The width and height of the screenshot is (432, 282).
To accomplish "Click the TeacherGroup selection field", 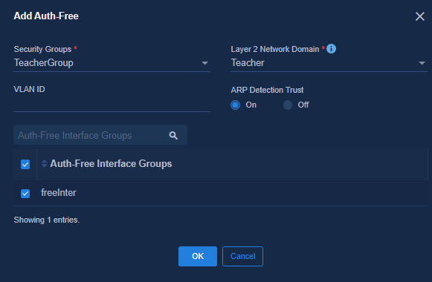I will pyautogui.click(x=112, y=63).
